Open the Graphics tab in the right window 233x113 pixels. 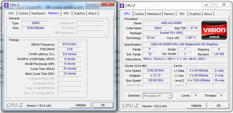pos(195,14)
